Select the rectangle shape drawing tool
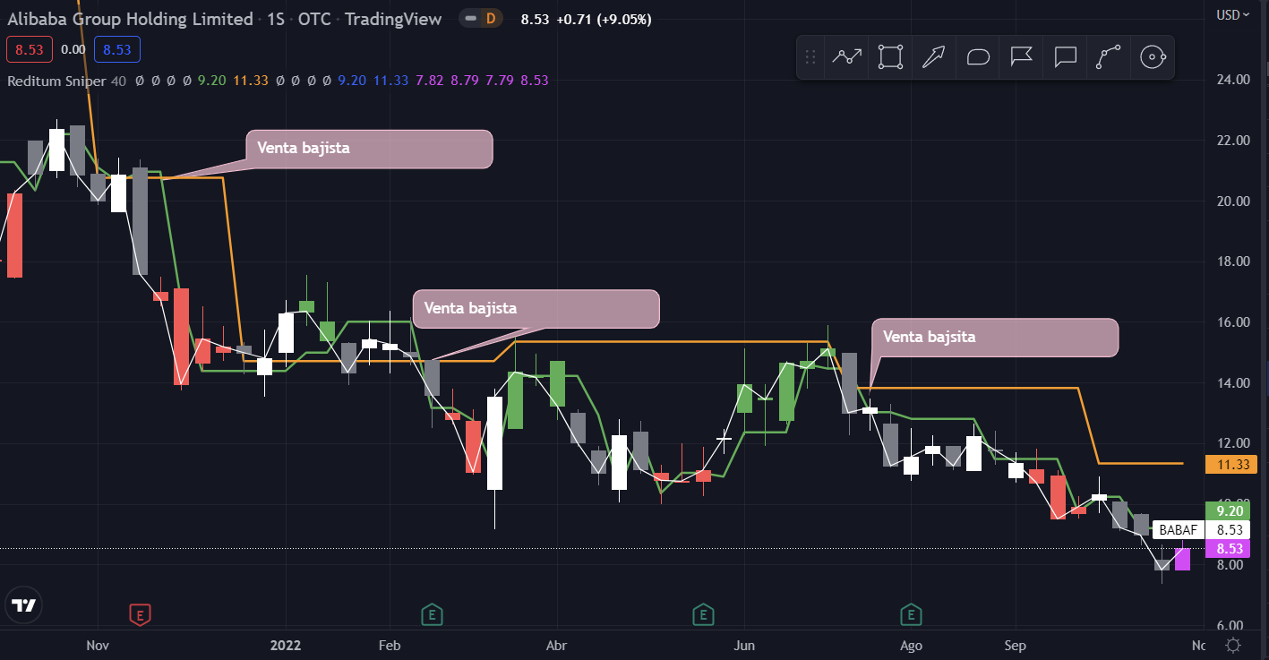Image resolution: width=1269 pixels, height=660 pixels. click(x=890, y=57)
